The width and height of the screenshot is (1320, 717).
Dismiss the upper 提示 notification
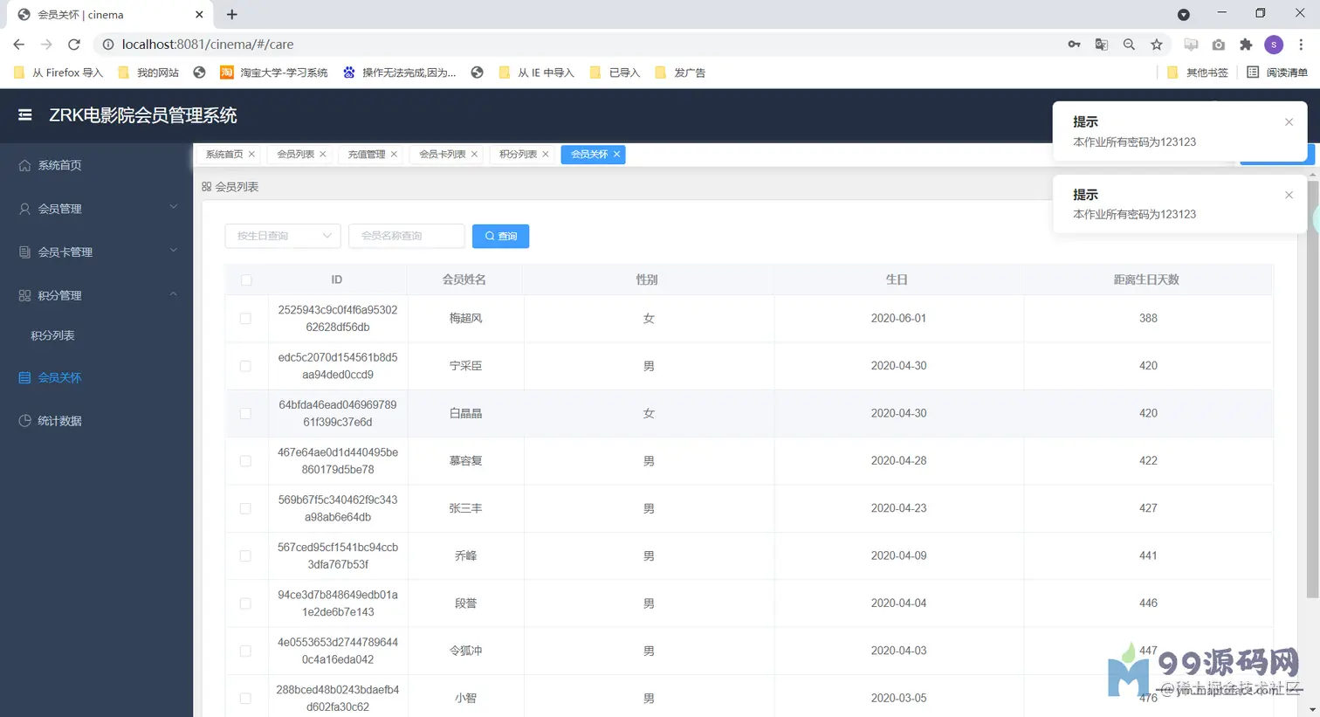tap(1289, 122)
